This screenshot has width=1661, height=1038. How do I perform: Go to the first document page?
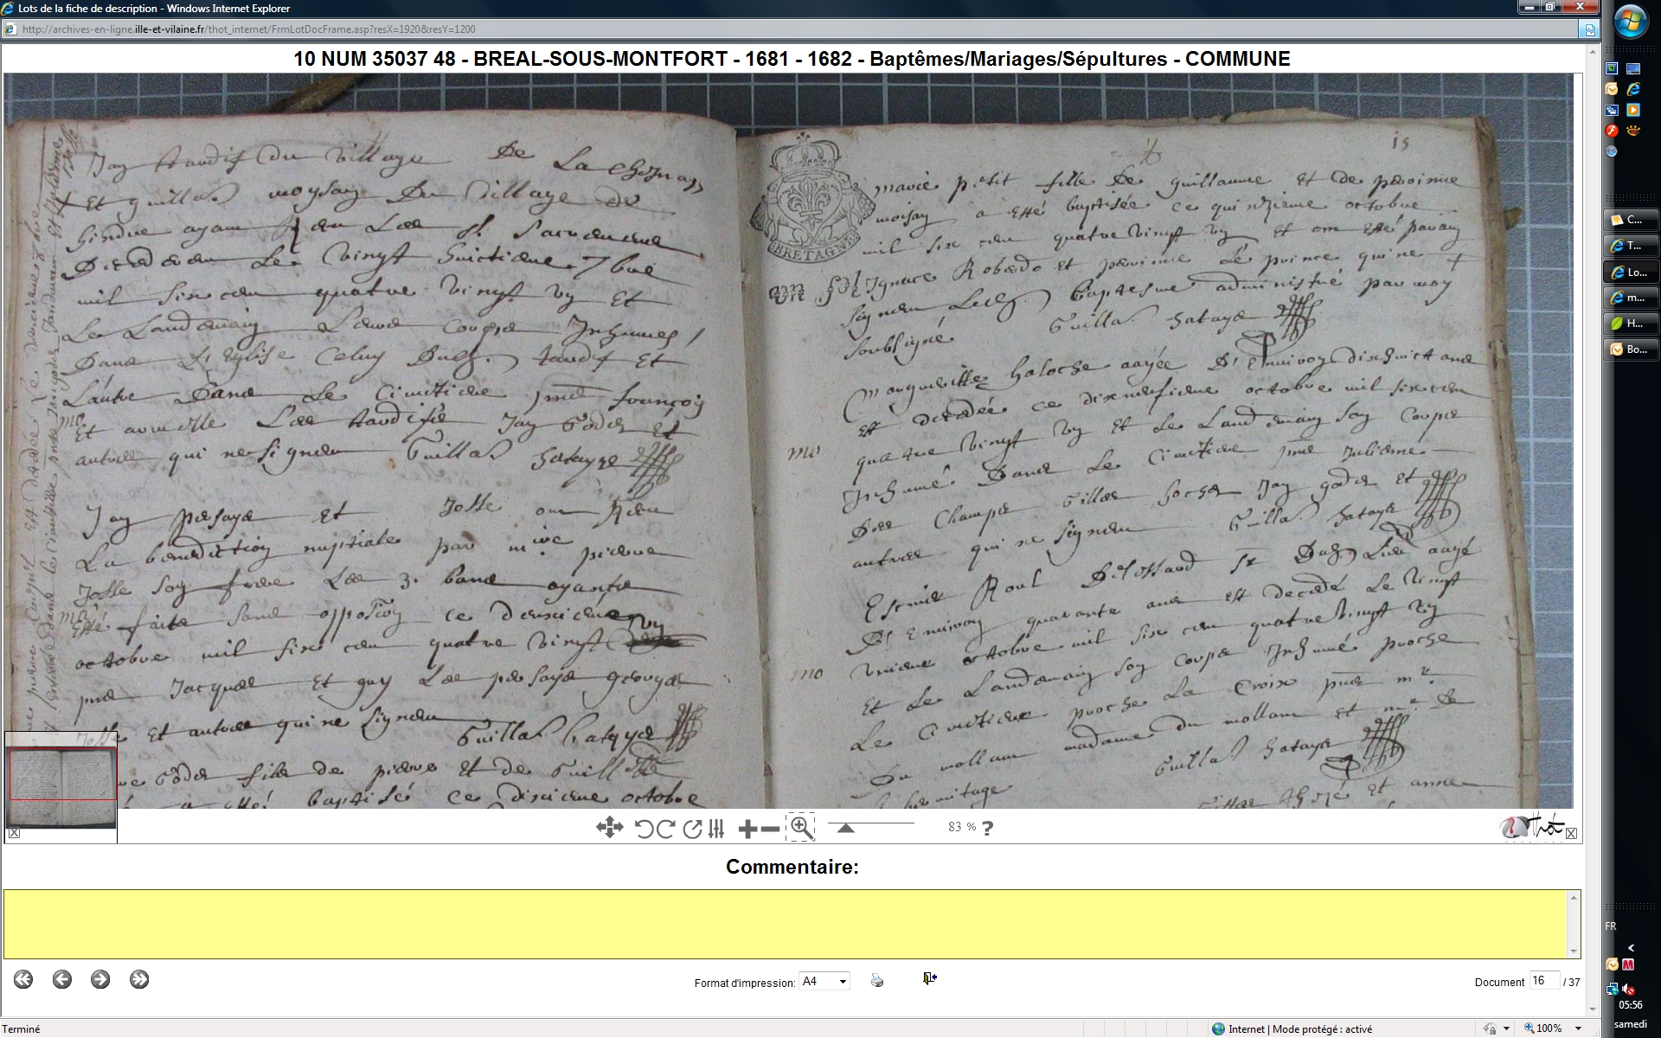click(x=23, y=979)
